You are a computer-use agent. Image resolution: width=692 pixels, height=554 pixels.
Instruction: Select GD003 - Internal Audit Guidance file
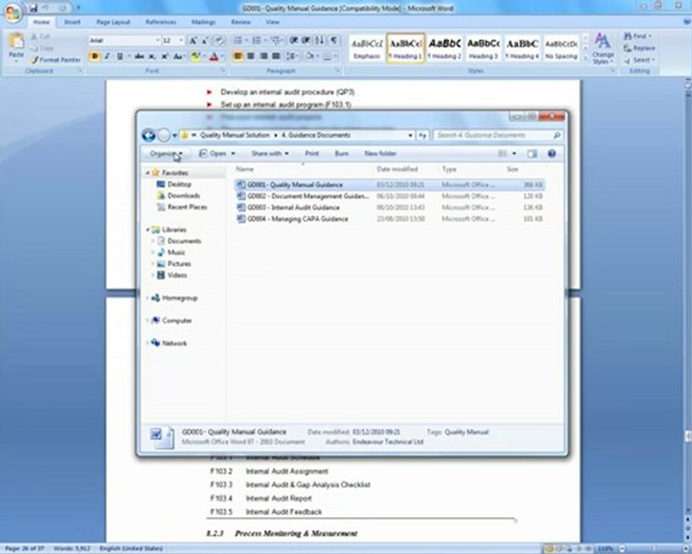[391, 208]
